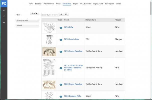Screen dimensions: 152x100
Task: Open the 1878 Coach Gun link
Action: pos(71,39)
